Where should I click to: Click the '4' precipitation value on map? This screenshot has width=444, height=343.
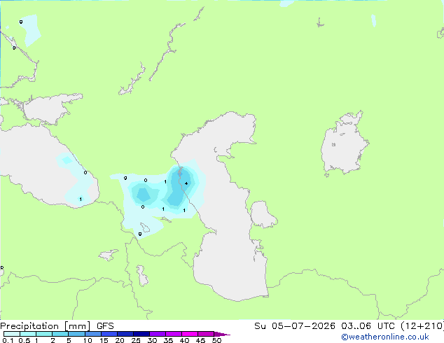[186, 183]
